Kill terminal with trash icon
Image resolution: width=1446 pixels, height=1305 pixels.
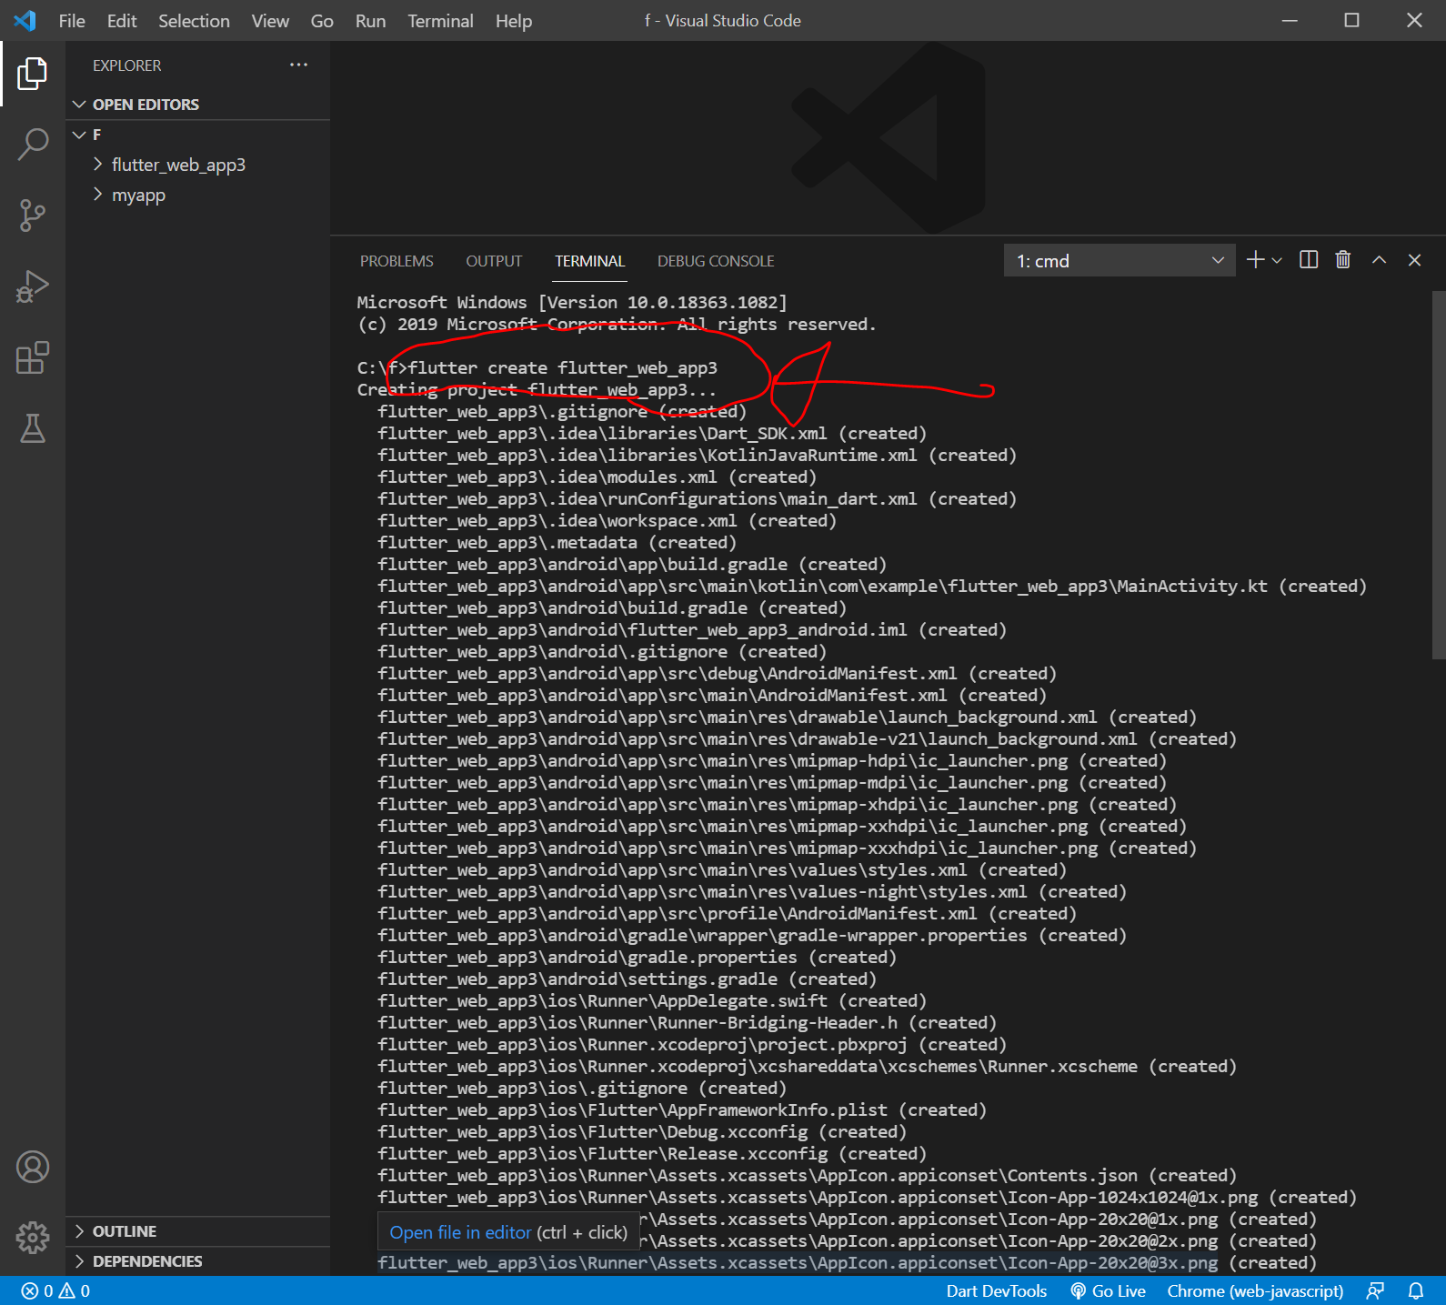click(x=1343, y=260)
